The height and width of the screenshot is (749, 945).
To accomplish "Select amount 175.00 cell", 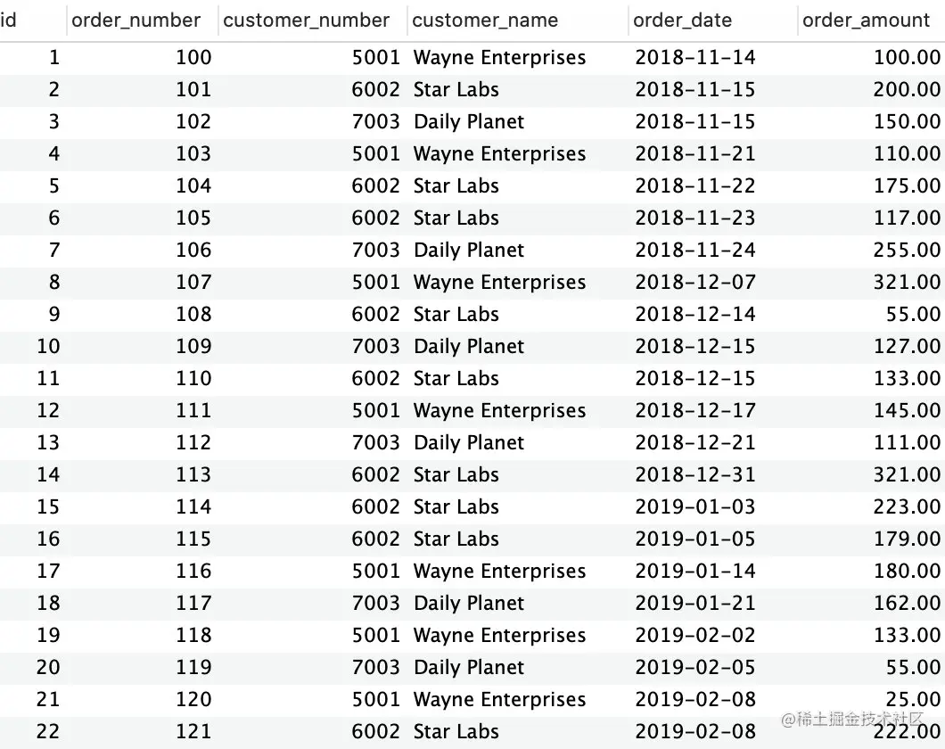I will pyautogui.click(x=907, y=185).
